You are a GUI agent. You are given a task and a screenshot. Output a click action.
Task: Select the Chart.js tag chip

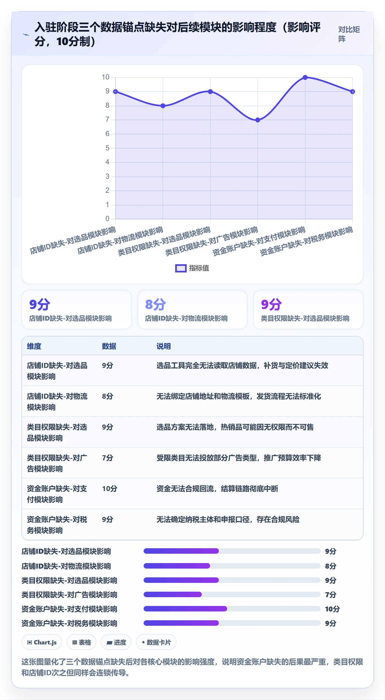point(42,642)
